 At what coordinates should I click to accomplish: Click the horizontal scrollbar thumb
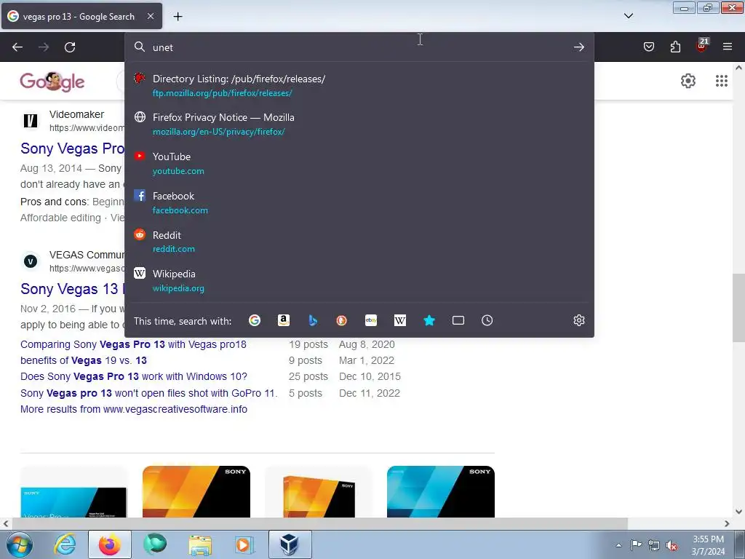pos(319,523)
